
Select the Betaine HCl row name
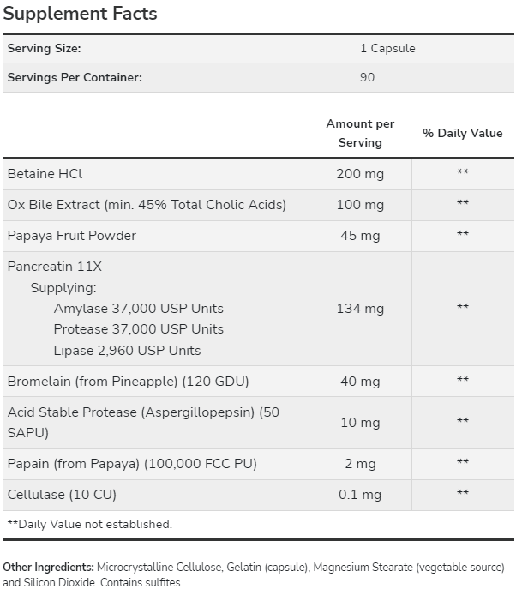45,174
